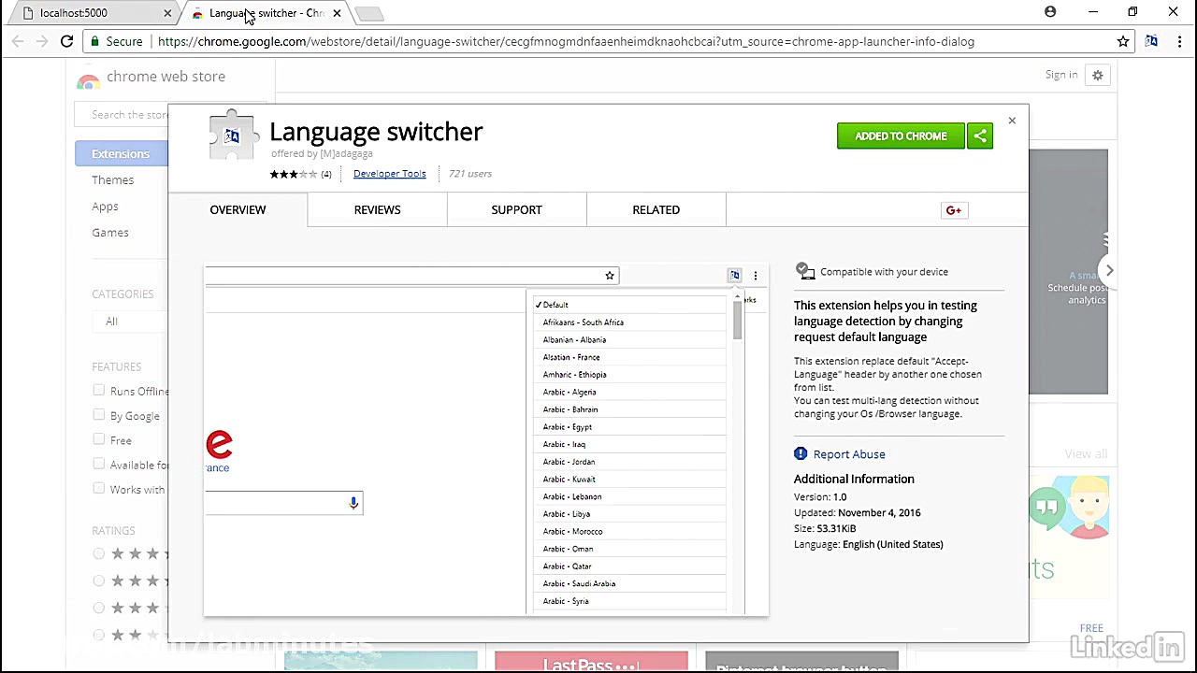1197x673 pixels.
Task: Click the browser reload icon
Action: 66,41
